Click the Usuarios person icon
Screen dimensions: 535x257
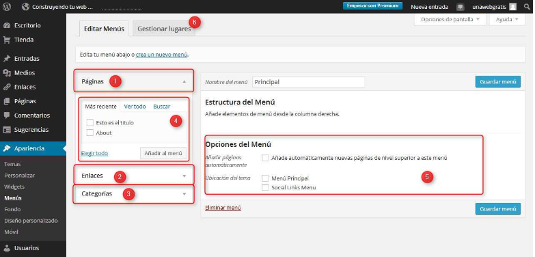tap(6, 248)
